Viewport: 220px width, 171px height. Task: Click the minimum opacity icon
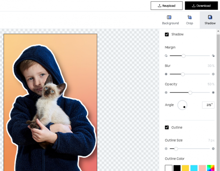[166, 93]
